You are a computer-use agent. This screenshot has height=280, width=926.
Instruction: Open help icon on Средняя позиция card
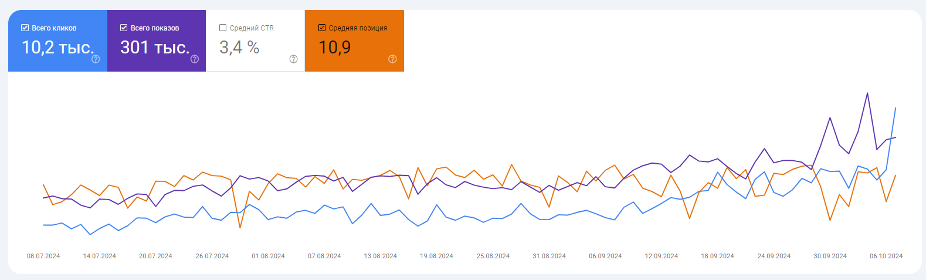pyautogui.click(x=392, y=59)
